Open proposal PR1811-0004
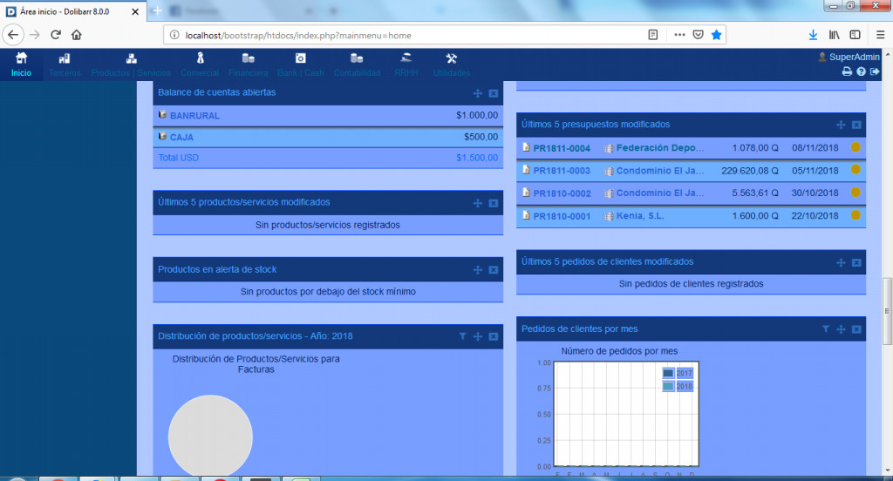Screen dimensions: 893x481 point(562,148)
